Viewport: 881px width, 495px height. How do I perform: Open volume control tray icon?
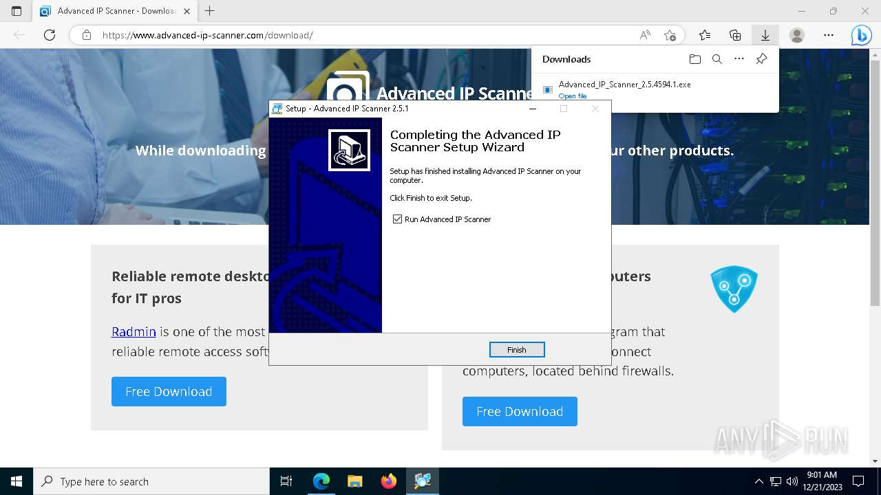pyautogui.click(x=792, y=481)
